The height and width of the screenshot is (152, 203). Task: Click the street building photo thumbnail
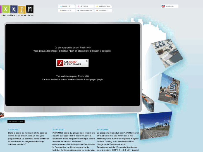(x=169, y=89)
